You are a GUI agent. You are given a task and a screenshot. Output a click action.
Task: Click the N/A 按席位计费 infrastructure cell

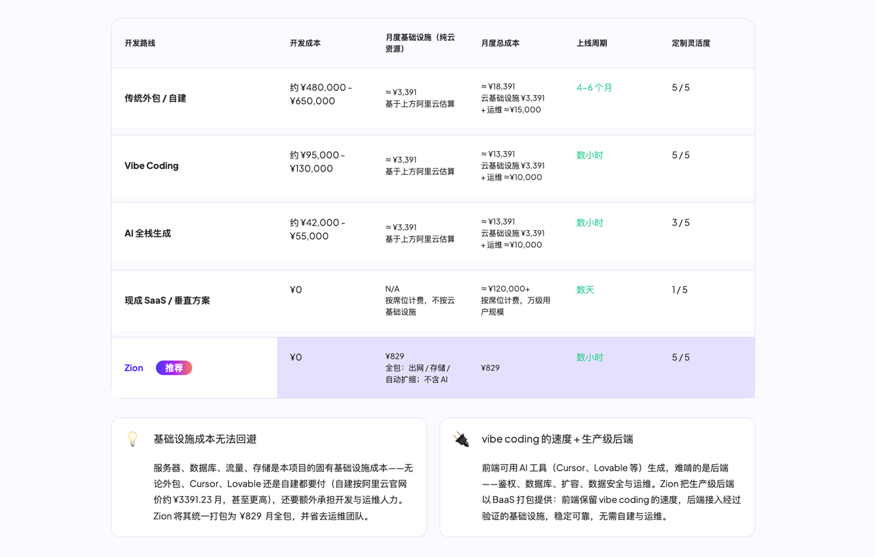pos(420,301)
